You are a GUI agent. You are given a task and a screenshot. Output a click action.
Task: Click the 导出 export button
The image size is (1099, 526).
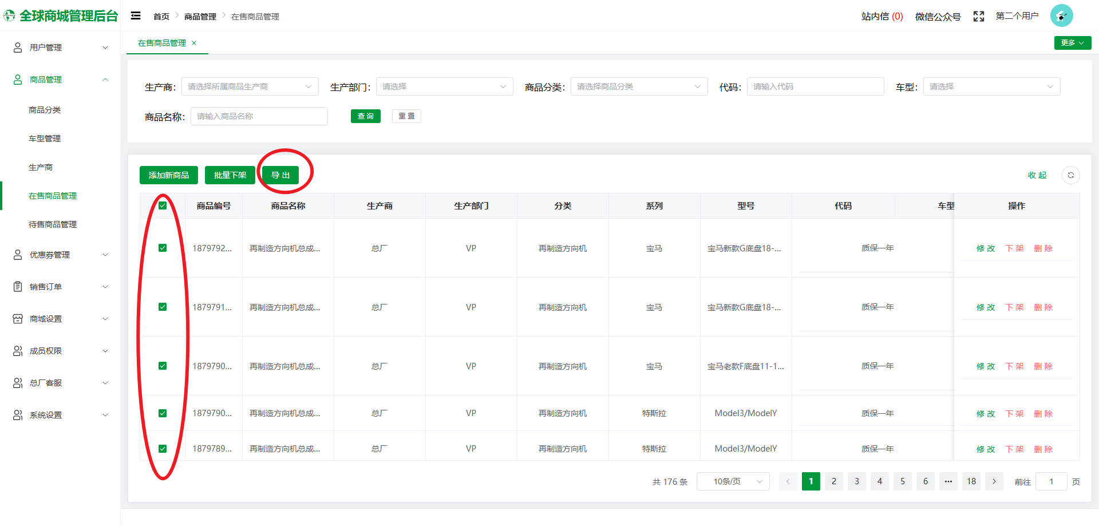click(x=280, y=175)
